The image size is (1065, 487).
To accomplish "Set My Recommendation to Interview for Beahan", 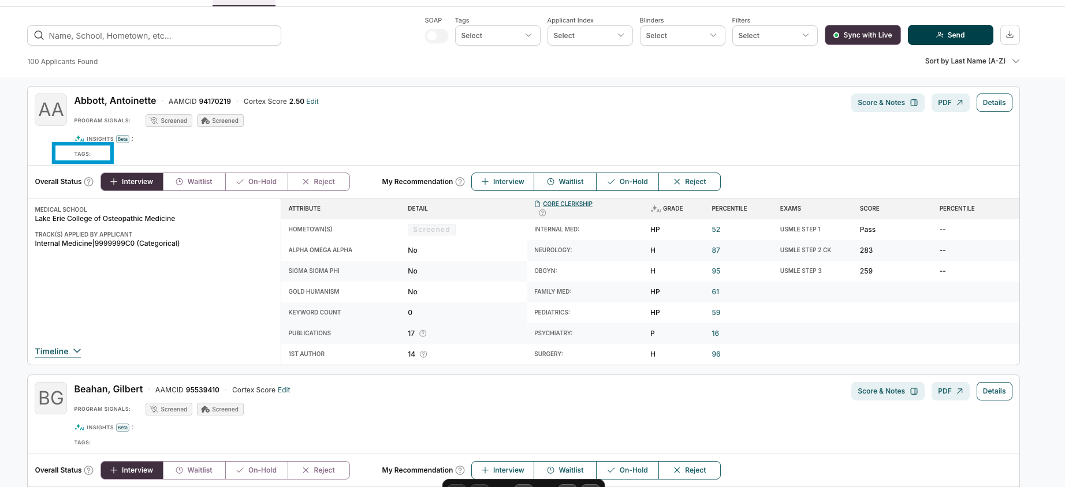I will 502,470.
